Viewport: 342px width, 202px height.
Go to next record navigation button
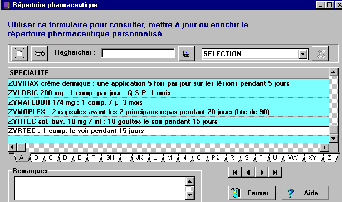tap(262, 173)
